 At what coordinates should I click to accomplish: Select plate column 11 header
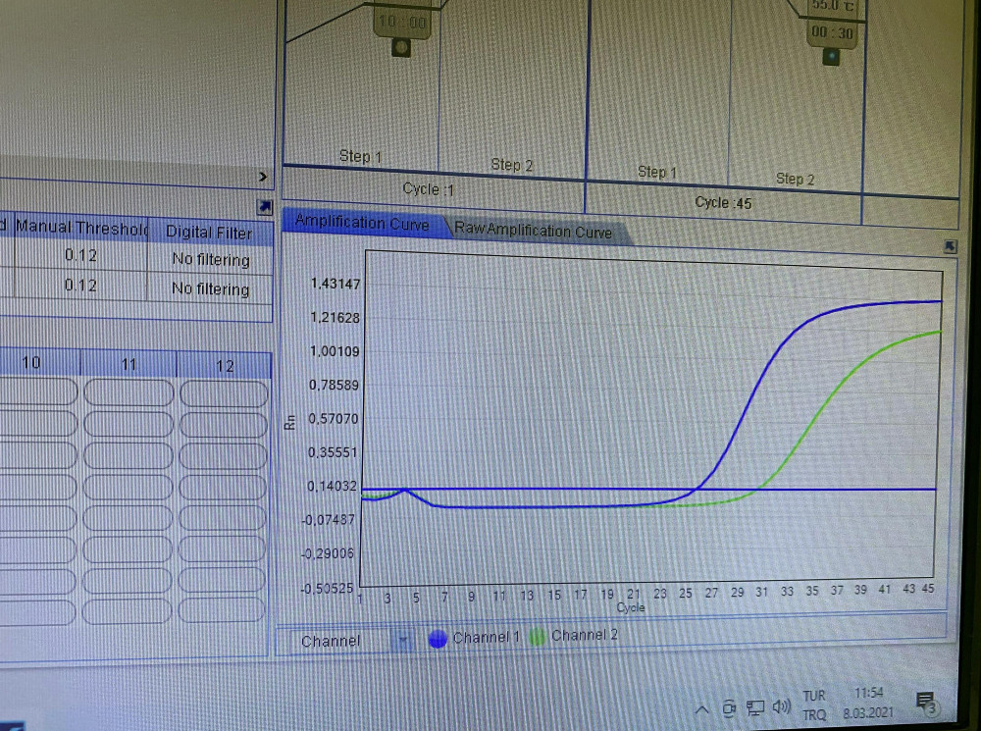[129, 364]
